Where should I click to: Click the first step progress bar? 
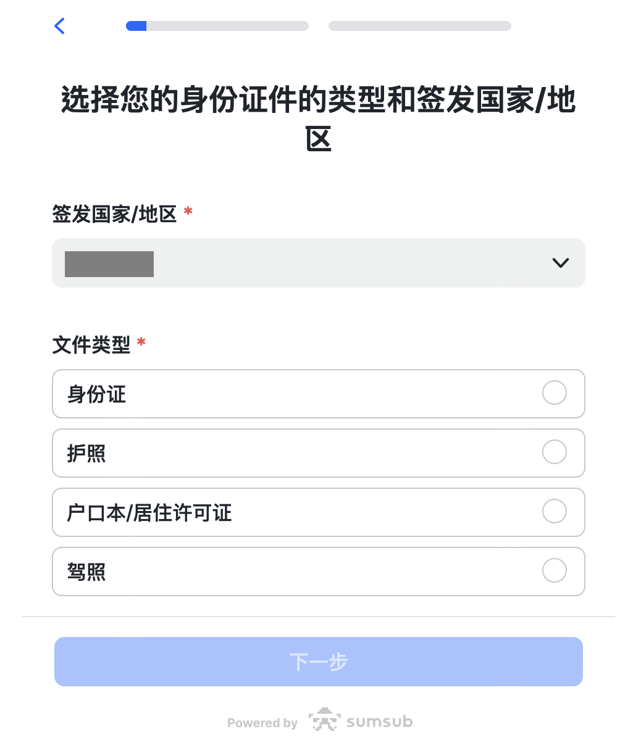pyautogui.click(x=217, y=26)
